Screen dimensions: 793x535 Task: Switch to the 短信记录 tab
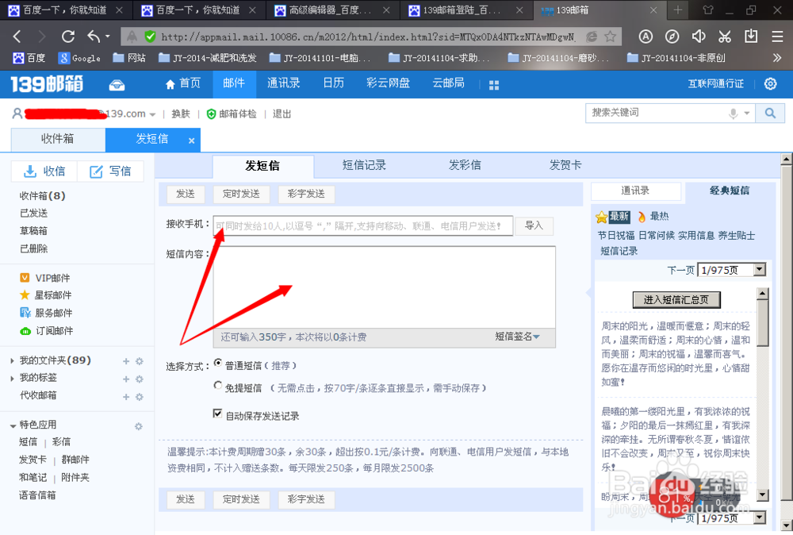tap(364, 165)
